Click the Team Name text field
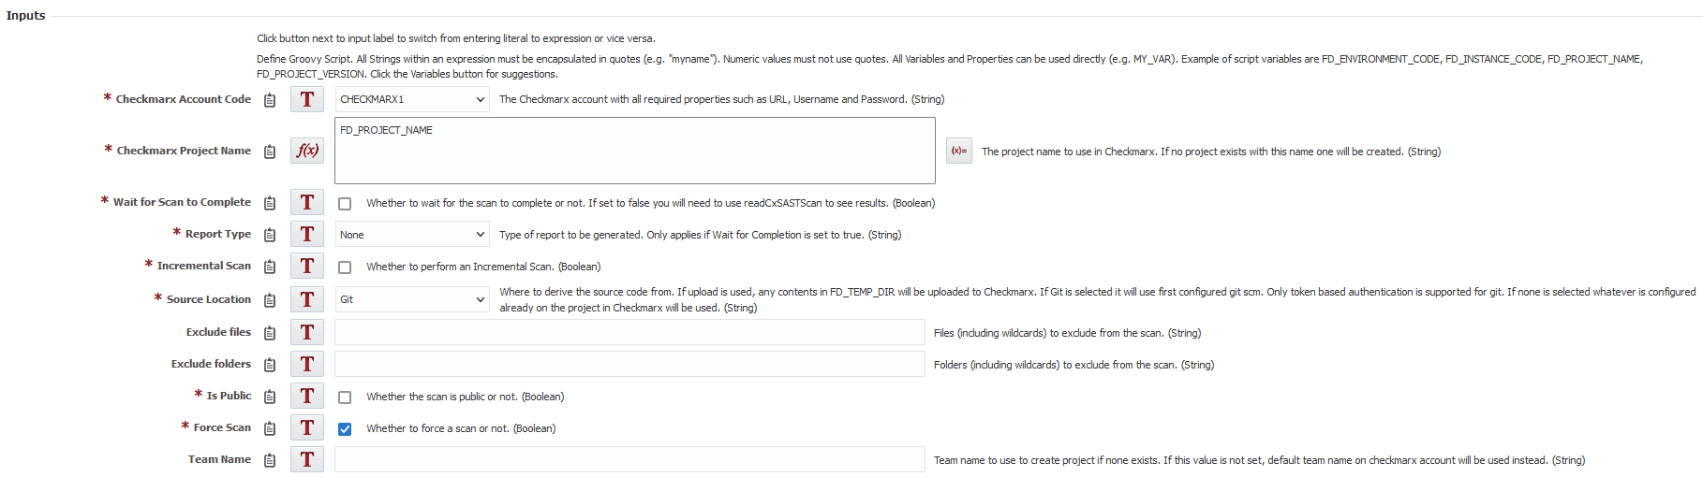1703x477 pixels. [629, 459]
